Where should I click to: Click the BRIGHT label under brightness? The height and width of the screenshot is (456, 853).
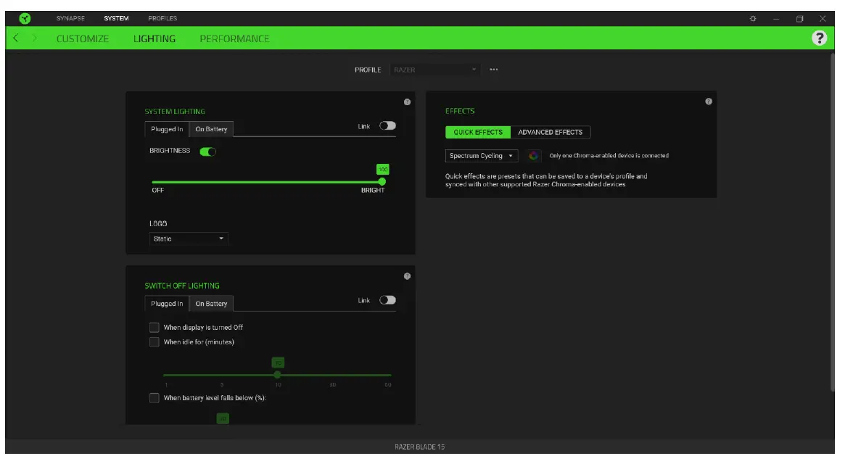point(373,190)
